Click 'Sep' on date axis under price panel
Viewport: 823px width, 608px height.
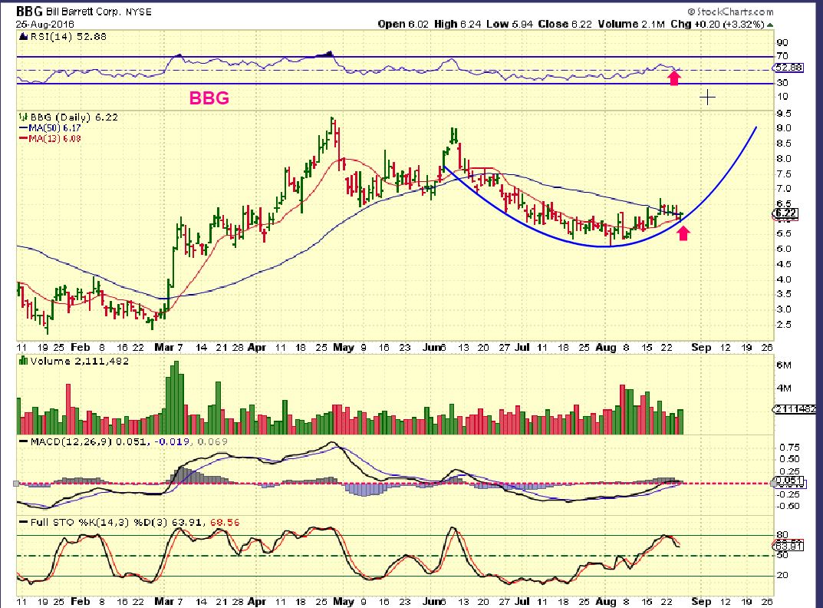pos(701,347)
